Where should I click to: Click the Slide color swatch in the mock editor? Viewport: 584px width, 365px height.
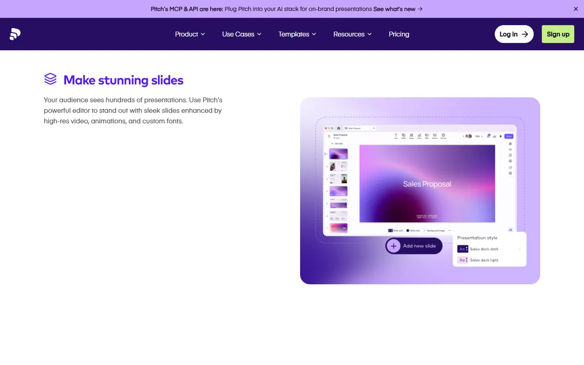408,230
